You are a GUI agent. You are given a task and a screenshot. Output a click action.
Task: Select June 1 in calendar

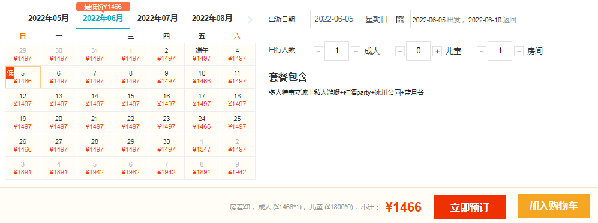pyautogui.click(x=130, y=54)
